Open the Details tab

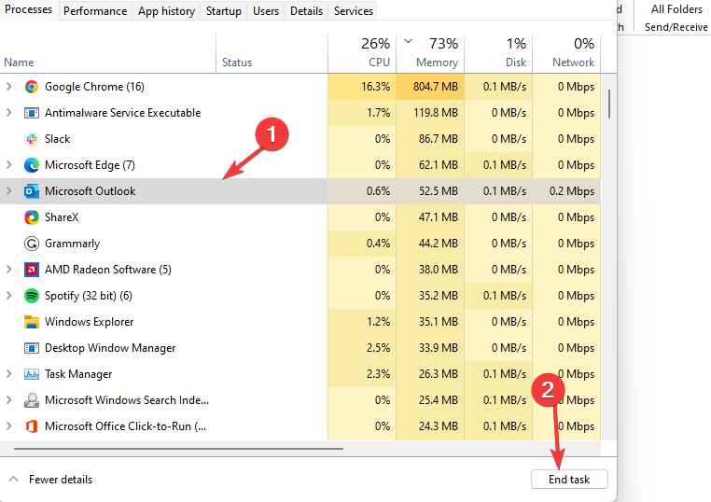pos(307,11)
